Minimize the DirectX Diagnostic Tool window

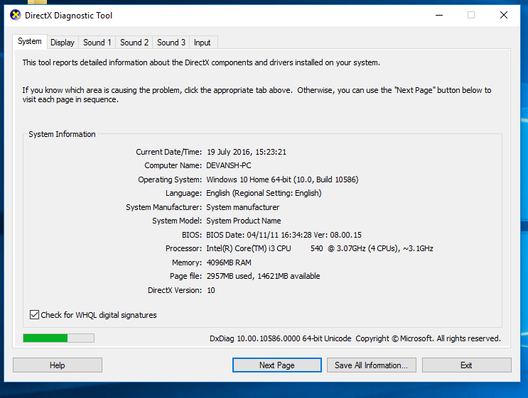(439, 15)
